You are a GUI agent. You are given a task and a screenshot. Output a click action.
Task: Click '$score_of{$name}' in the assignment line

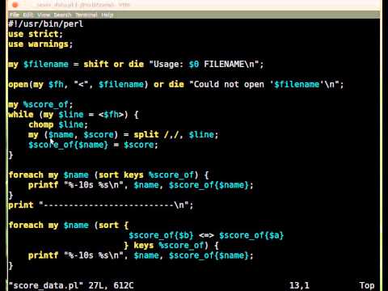click(x=68, y=145)
